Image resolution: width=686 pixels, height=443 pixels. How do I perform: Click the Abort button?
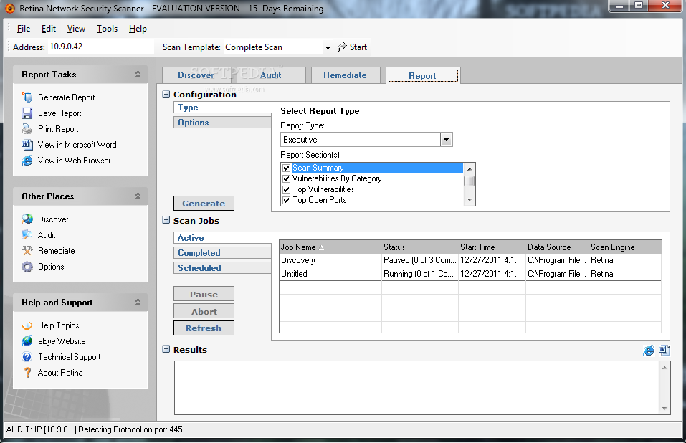(x=204, y=311)
